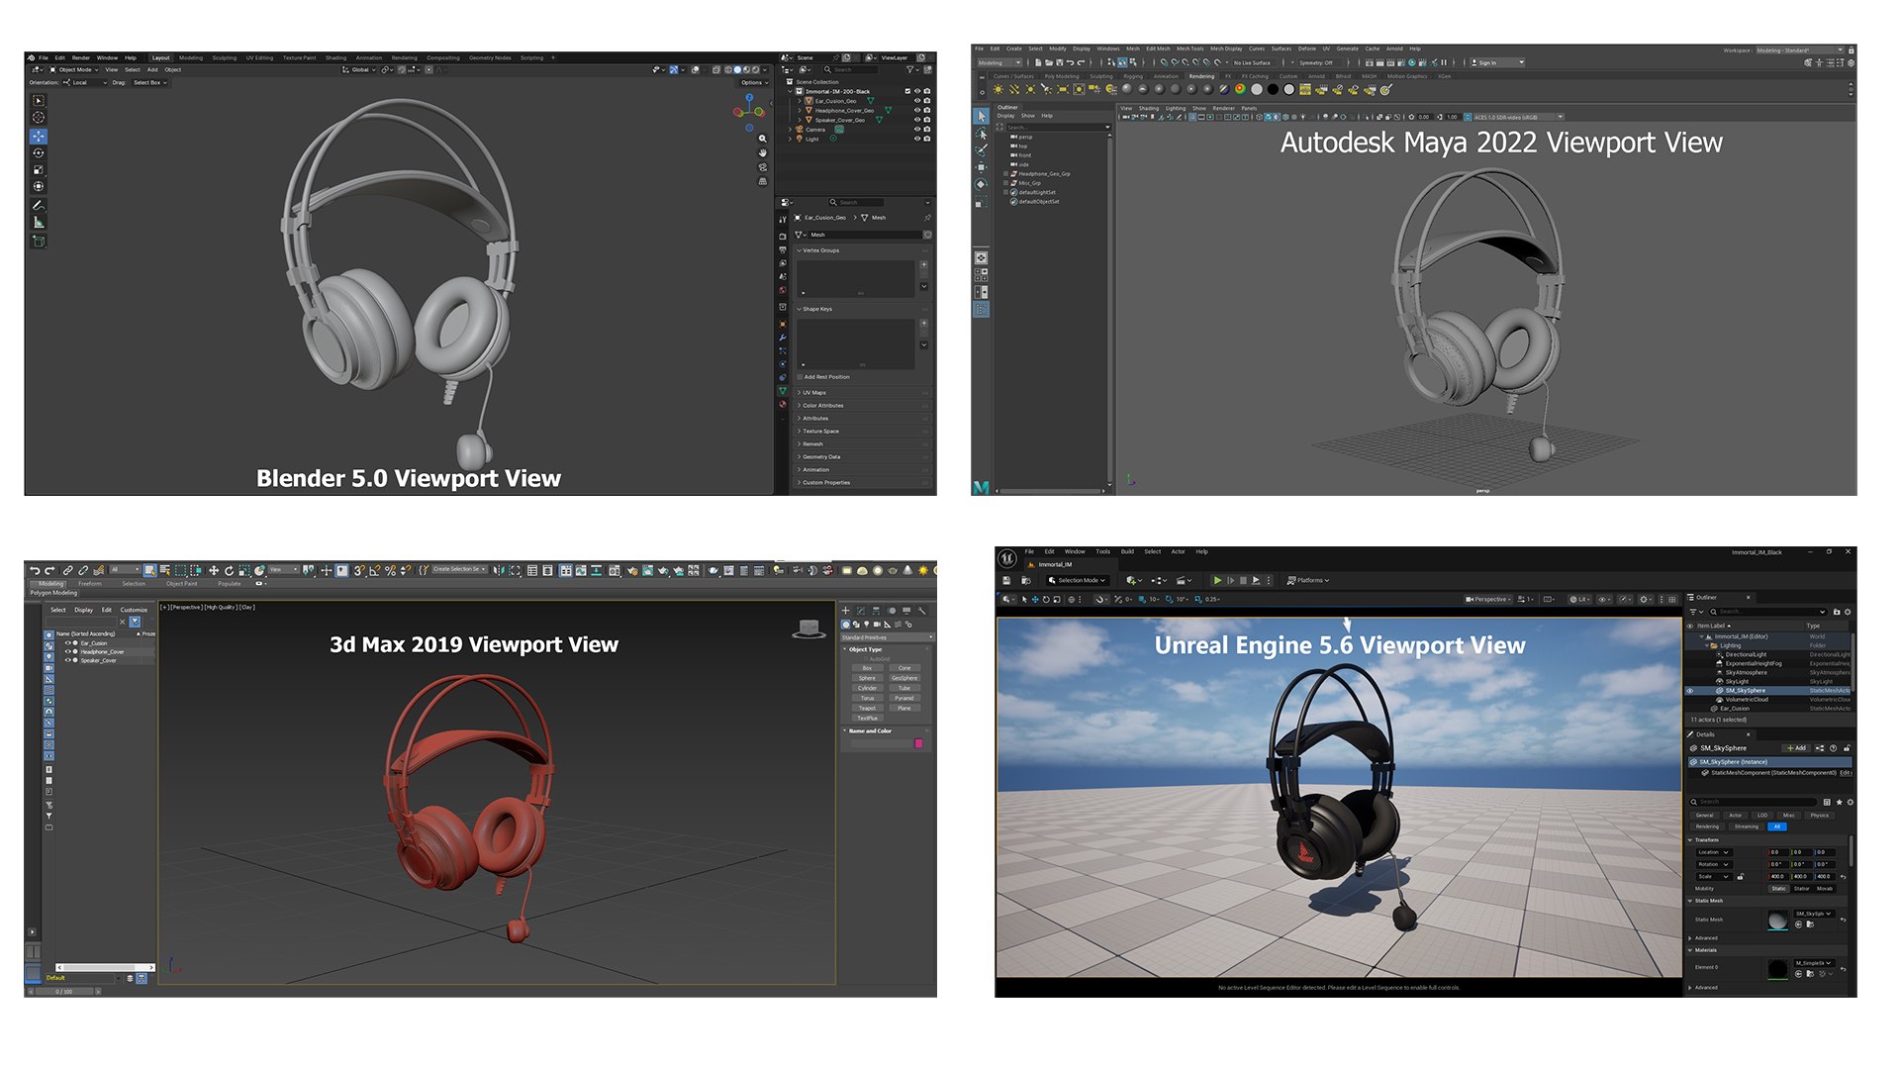Click the Unreal Outliner settings gear icon

1848,612
